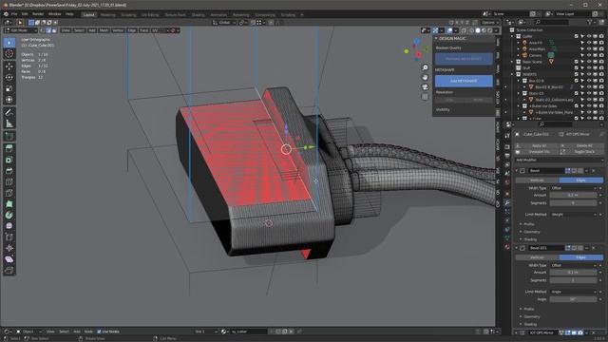
Task: Toggle Bevel modifier viewport display
Action: 574,171
